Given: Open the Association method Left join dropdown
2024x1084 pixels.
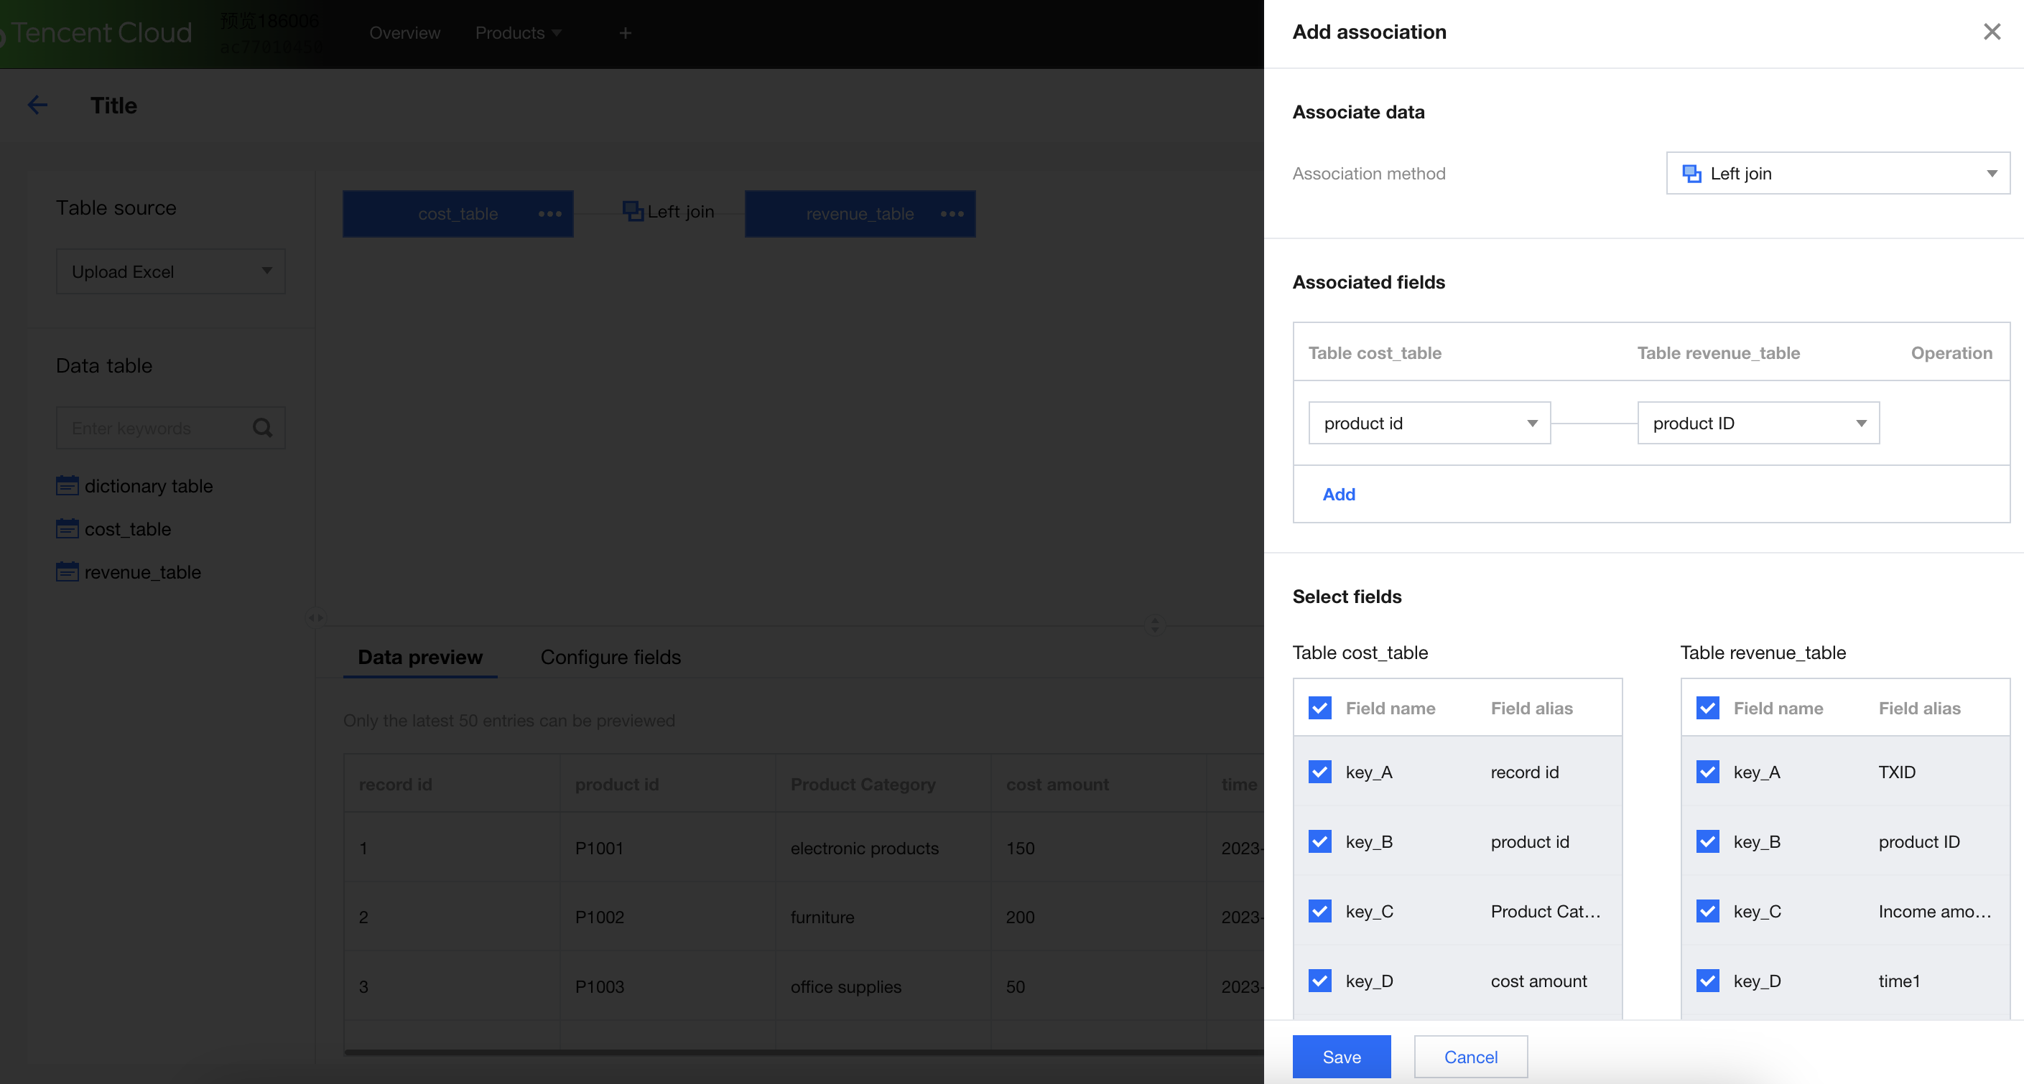Looking at the screenshot, I should pos(1837,174).
